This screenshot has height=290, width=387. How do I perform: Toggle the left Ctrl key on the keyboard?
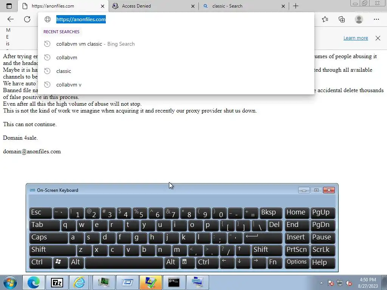[41, 263]
